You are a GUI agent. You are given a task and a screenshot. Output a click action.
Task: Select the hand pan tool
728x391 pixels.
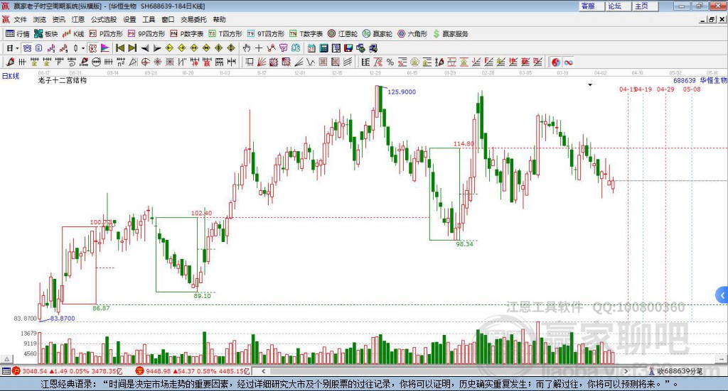click(247, 48)
